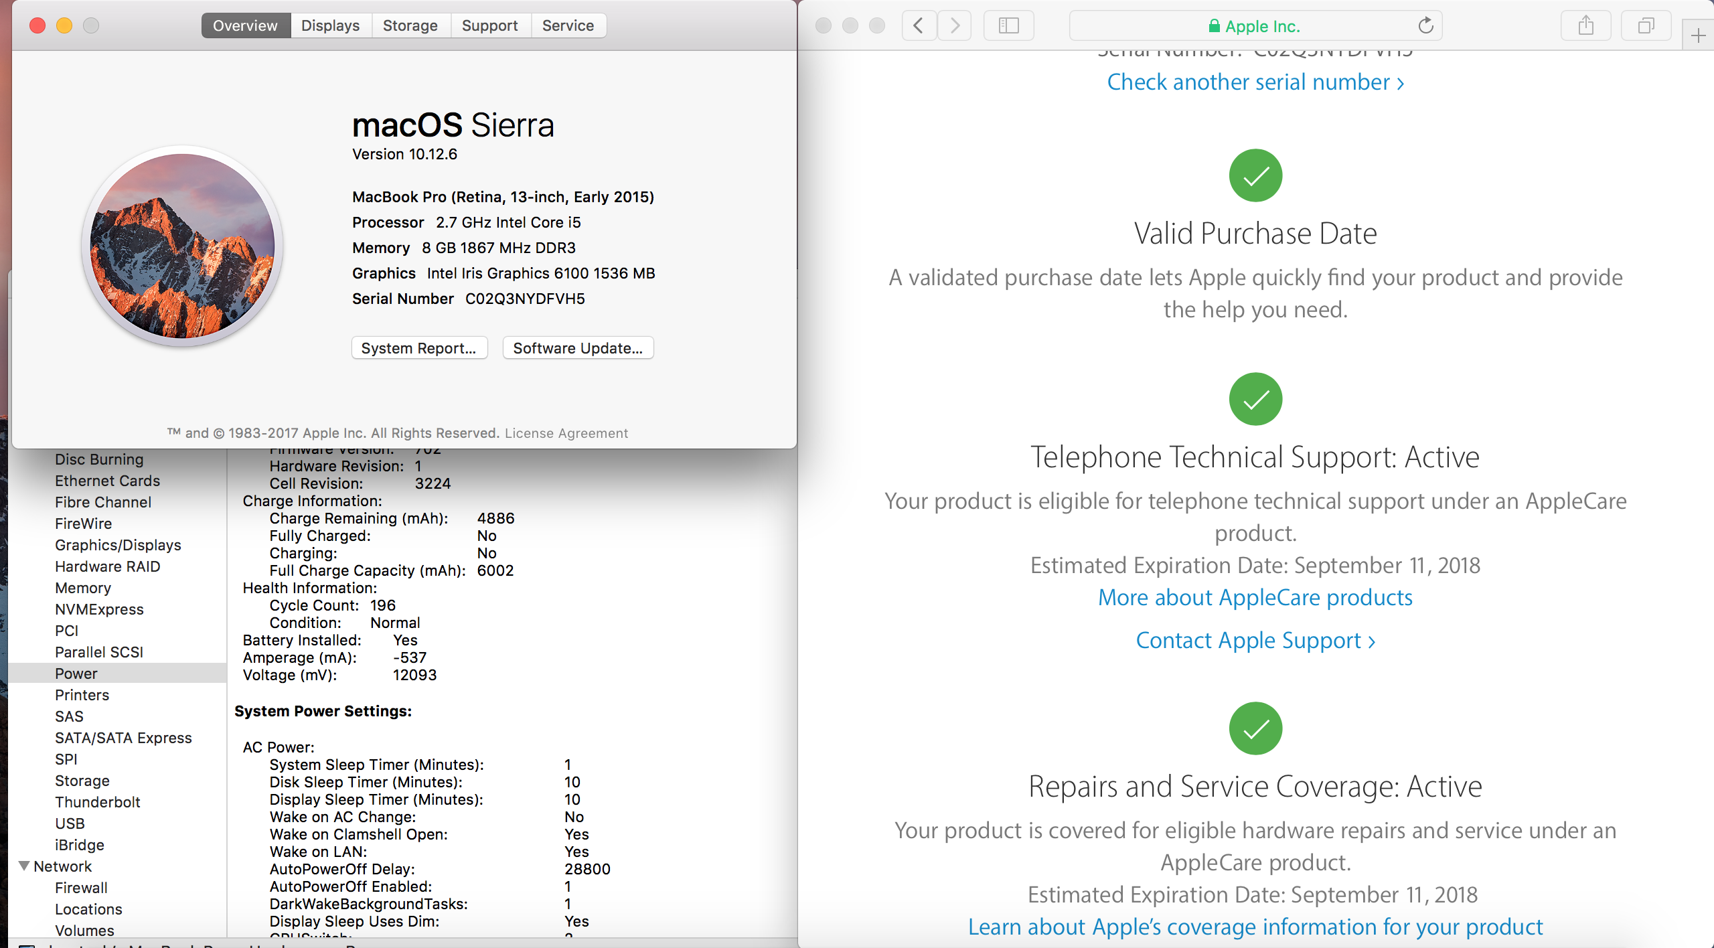Image resolution: width=1714 pixels, height=948 pixels.
Task: Click the System Report button
Action: [419, 348]
